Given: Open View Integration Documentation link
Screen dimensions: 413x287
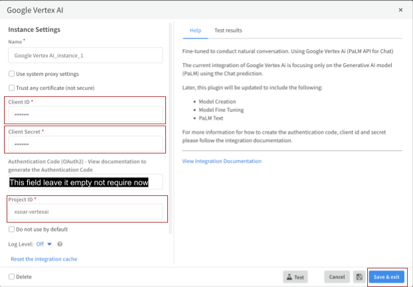Looking at the screenshot, I should pyautogui.click(x=222, y=161).
